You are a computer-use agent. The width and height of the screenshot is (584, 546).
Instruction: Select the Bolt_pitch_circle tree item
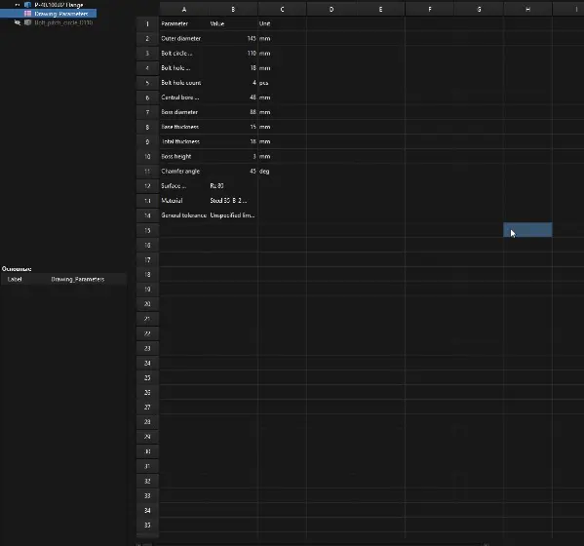coord(63,22)
